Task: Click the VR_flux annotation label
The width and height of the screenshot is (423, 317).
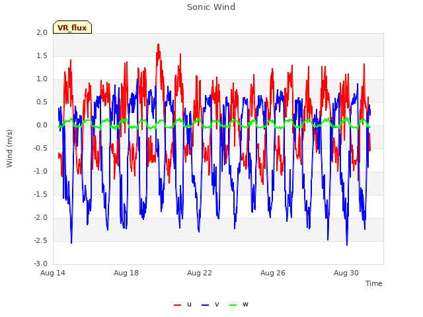Action: (72, 27)
